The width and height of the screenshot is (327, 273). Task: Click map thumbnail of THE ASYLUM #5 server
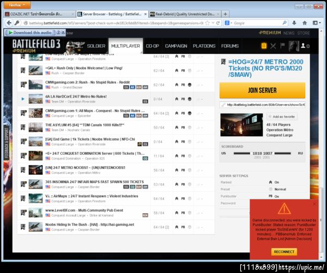35,128
